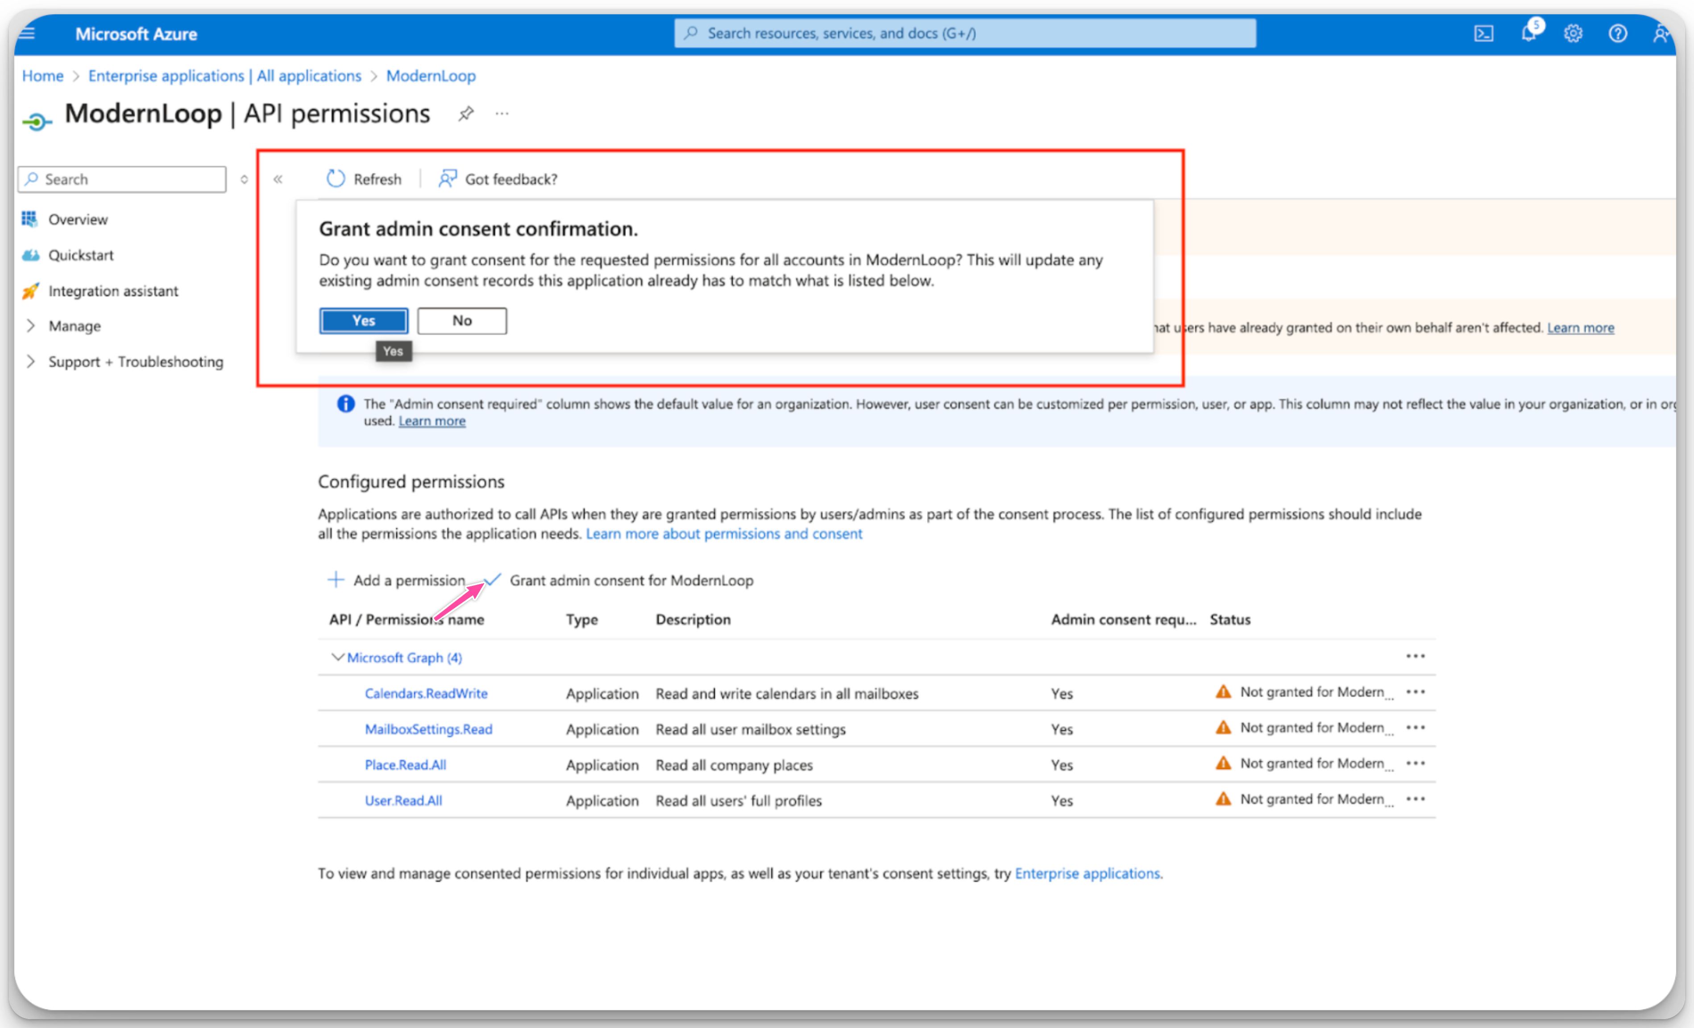Open the Azure portal hamburger menu
This screenshot has width=1694, height=1028.
coord(27,33)
